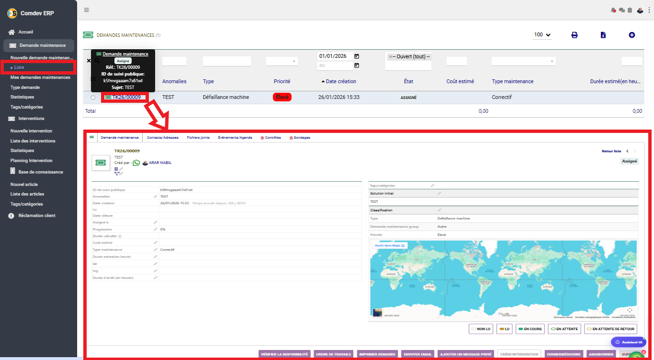Set status to EN ATTENTE DE RETOUR
654x360 pixels.
point(611,329)
